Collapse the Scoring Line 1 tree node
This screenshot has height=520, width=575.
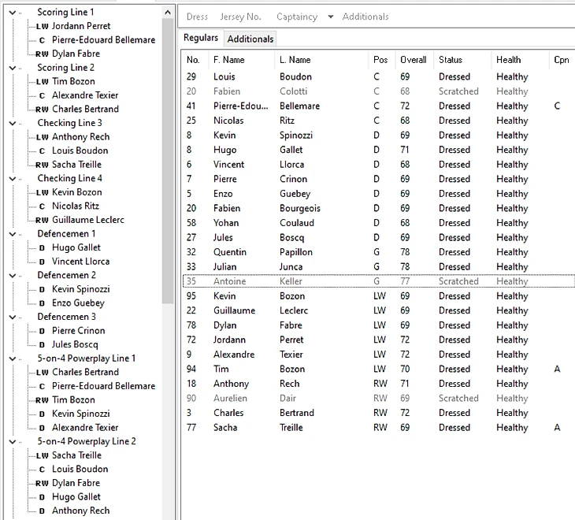click(12, 13)
